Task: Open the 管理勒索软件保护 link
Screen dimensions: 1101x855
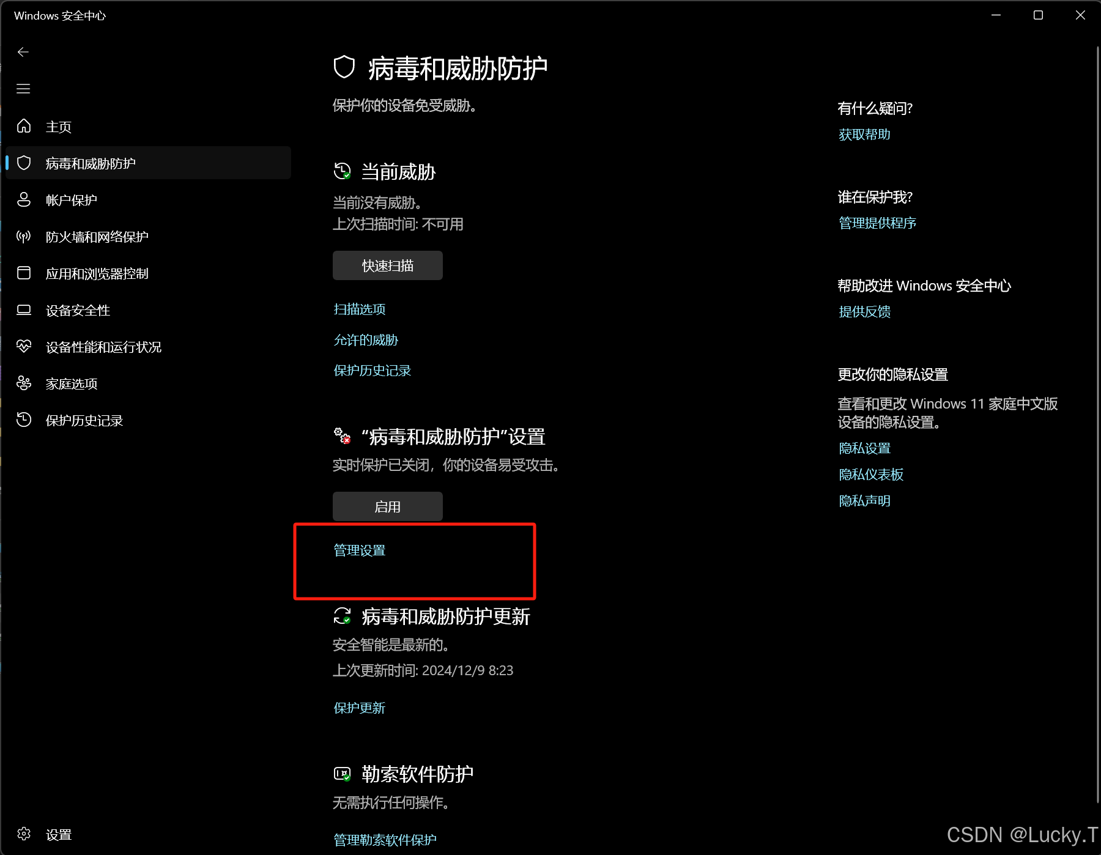Action: pyautogui.click(x=385, y=840)
